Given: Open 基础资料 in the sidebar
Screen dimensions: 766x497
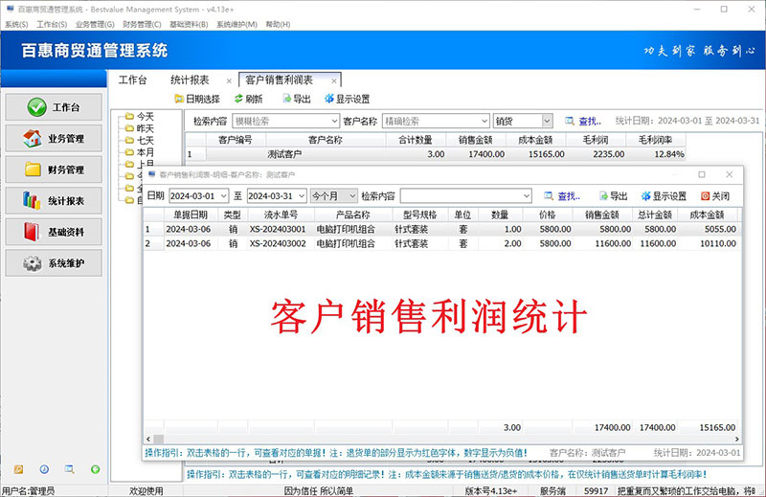Looking at the screenshot, I should tap(54, 232).
